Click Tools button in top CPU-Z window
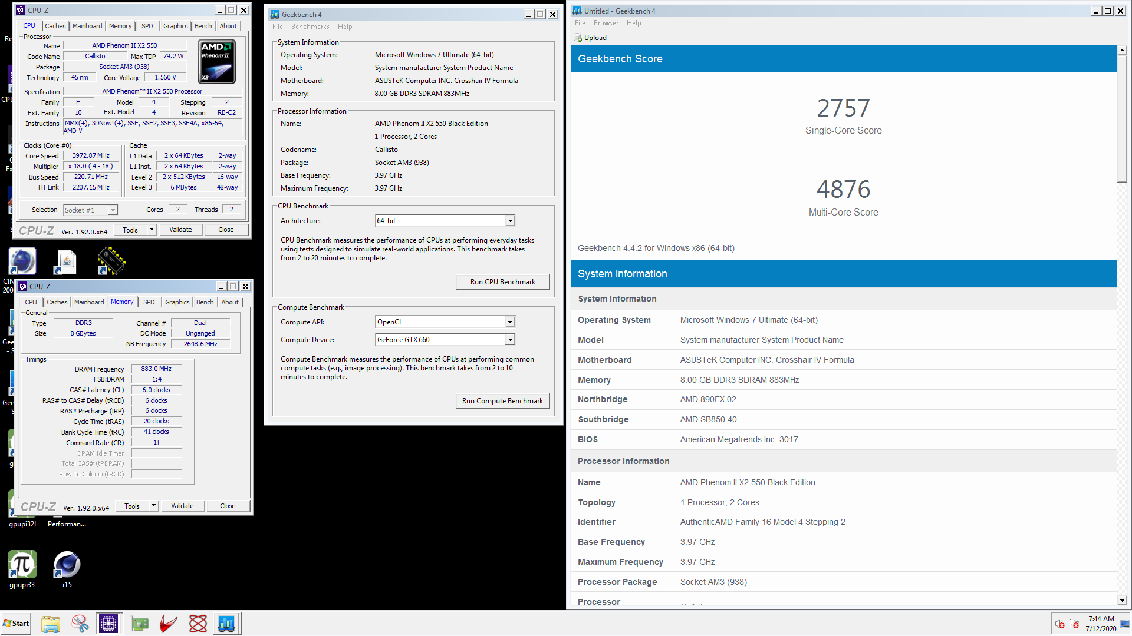 point(130,230)
